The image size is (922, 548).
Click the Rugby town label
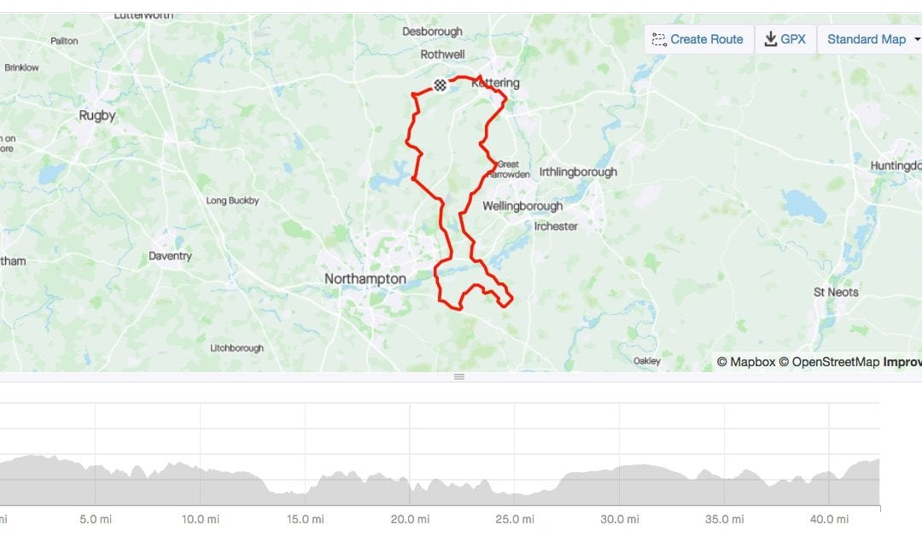coord(97,115)
